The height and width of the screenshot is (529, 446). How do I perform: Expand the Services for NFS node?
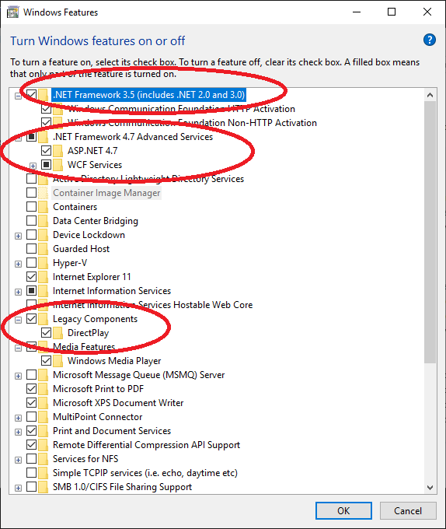pos(18,460)
